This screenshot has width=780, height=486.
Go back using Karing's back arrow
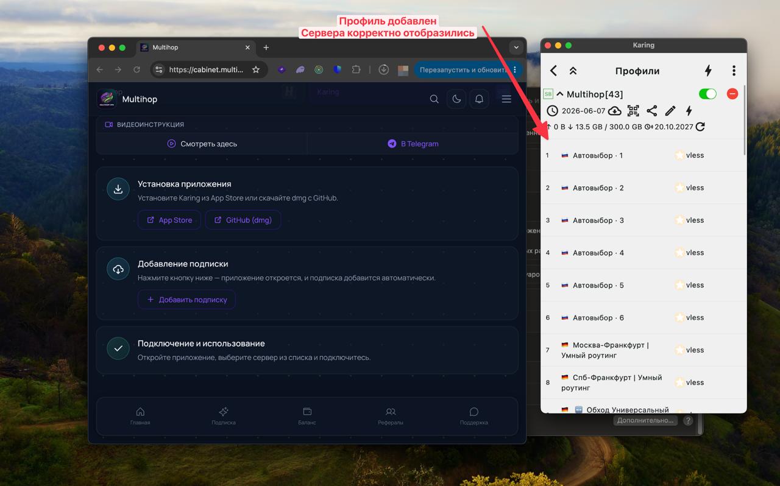[553, 71]
